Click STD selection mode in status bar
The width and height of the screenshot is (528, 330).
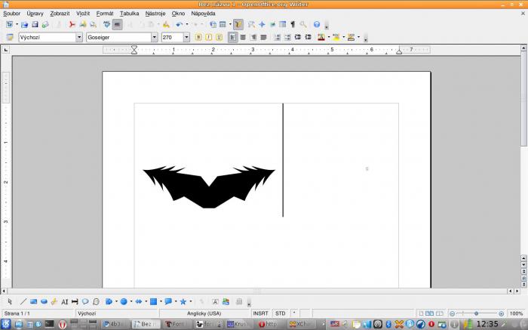tap(280, 313)
